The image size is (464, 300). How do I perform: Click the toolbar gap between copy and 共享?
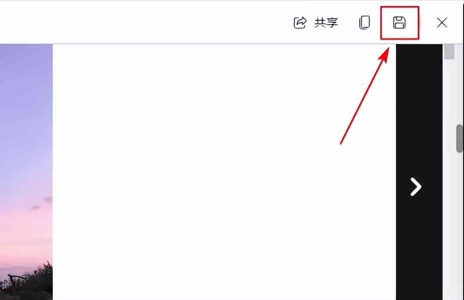pos(348,23)
